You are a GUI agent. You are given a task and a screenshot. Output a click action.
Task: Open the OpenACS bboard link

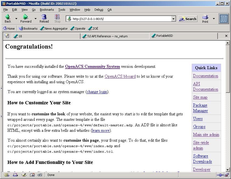(x=120, y=76)
